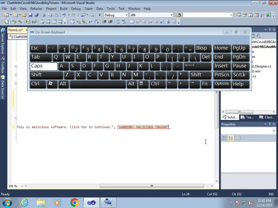Click the Esc key on On-Screen Keyboard
This screenshot has width=278, height=208.
point(38,48)
